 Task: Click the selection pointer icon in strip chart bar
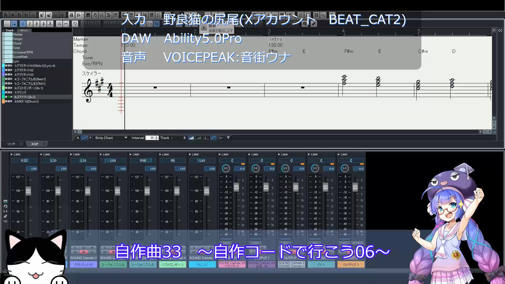[77, 138]
